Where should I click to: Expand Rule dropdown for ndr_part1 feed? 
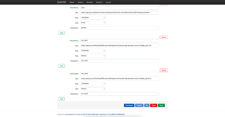click(x=93, y=51)
